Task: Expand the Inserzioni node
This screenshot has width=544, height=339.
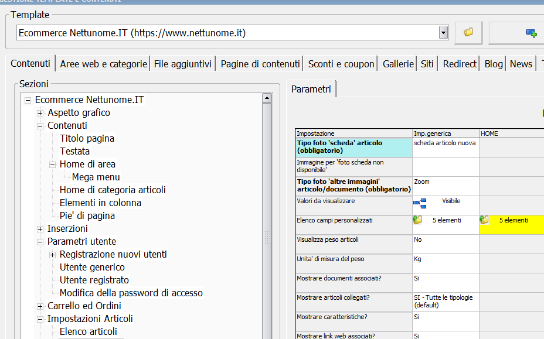Action: (x=40, y=229)
